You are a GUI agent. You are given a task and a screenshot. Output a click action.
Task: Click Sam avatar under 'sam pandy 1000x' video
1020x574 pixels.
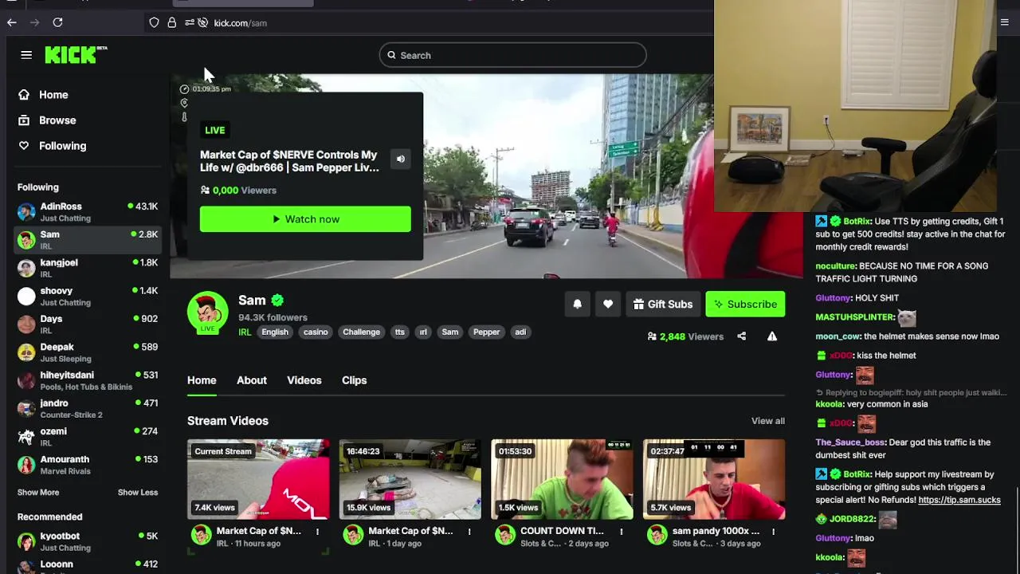coord(657,536)
